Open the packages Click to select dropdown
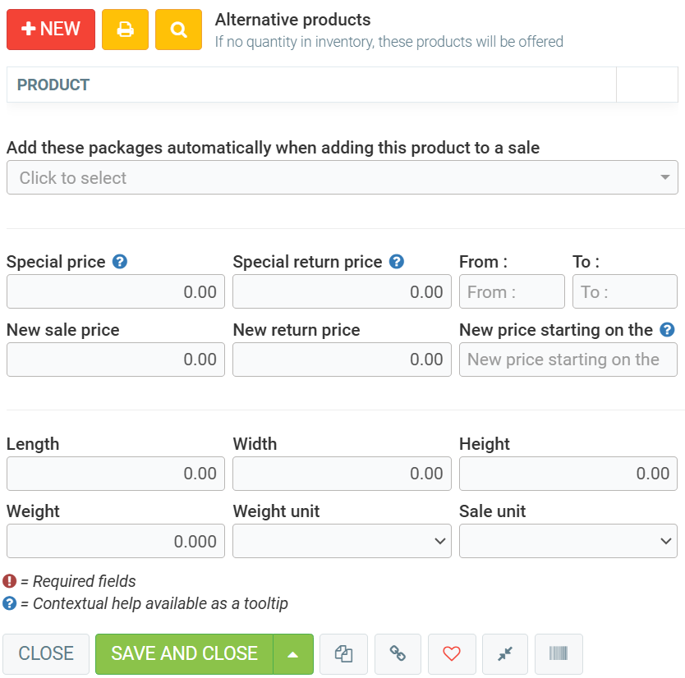 pyautogui.click(x=342, y=177)
